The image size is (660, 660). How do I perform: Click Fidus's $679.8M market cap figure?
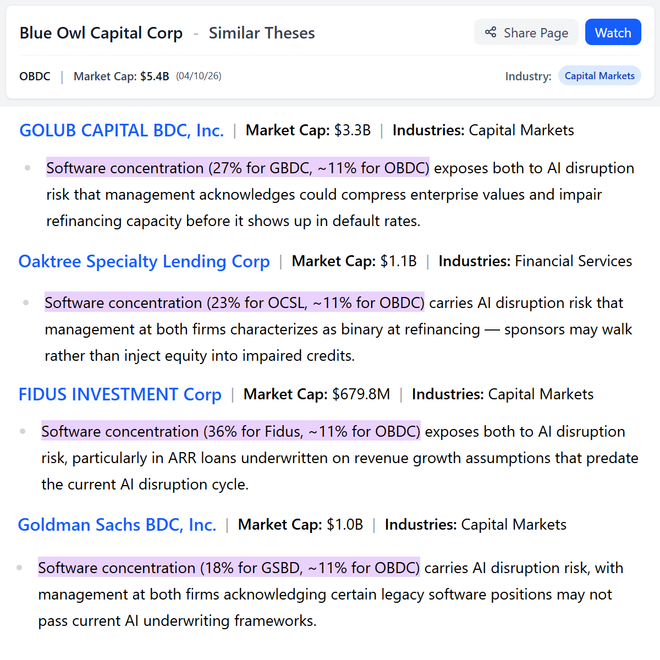361,394
